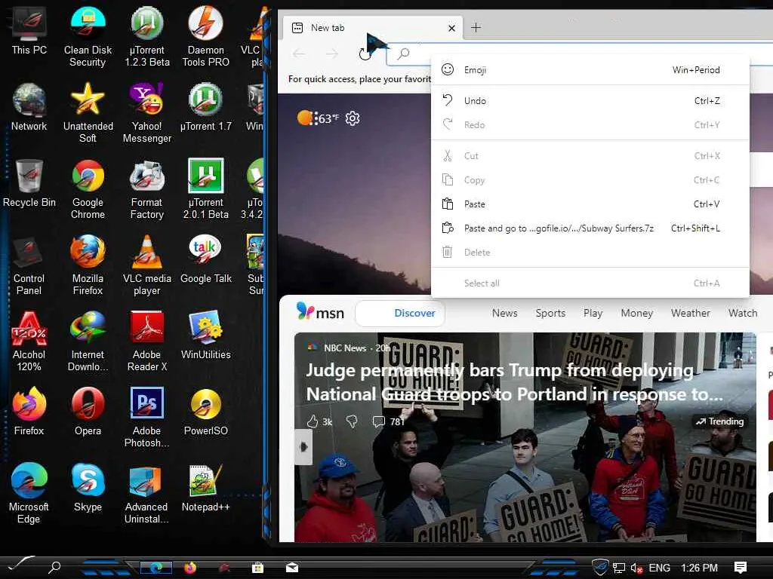Open PowerISO desktop icon
773x579 pixels.
tap(205, 412)
